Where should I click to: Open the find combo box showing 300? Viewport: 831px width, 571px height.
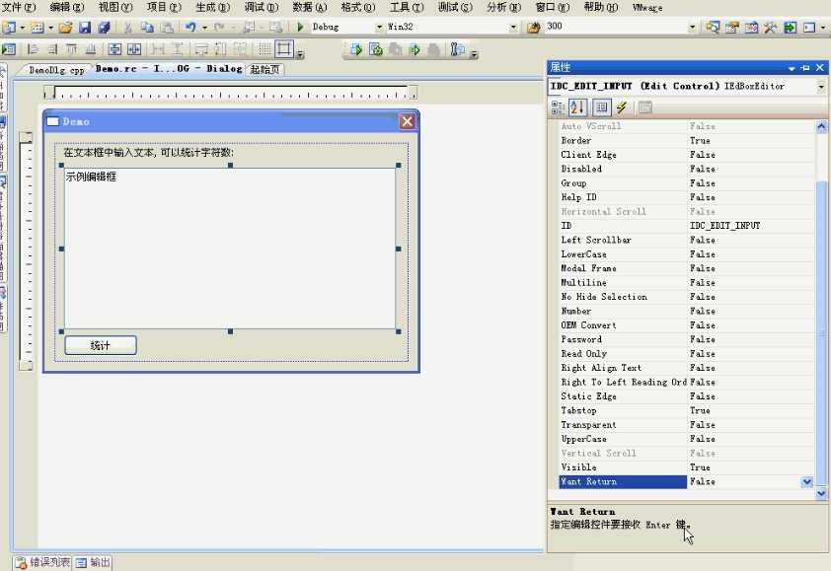pyautogui.click(x=692, y=27)
